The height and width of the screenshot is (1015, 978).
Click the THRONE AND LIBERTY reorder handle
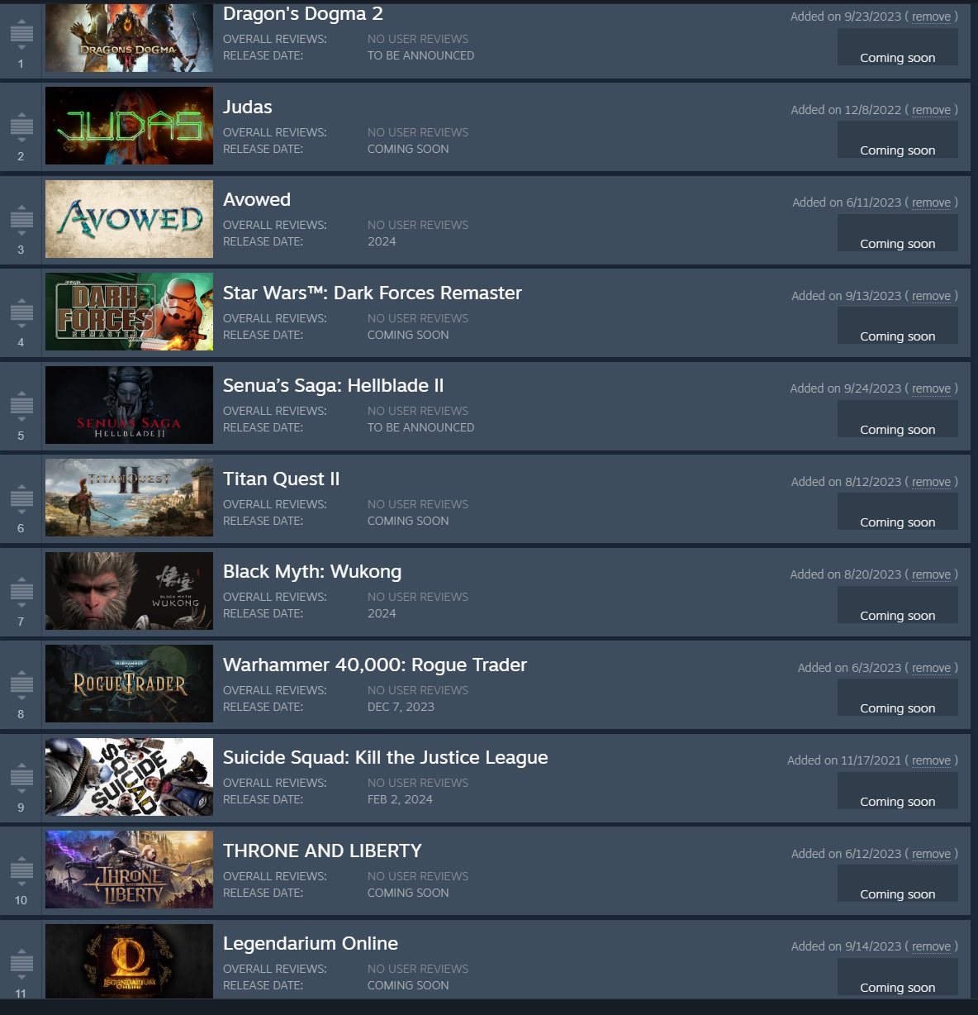click(x=21, y=870)
